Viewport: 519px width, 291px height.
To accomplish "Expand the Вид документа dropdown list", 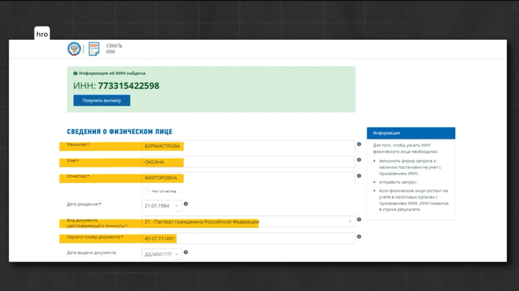I will point(350,222).
